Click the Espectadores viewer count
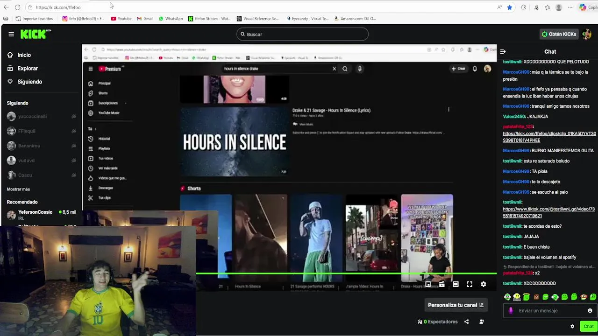This screenshot has width=598, height=336. pos(438,322)
